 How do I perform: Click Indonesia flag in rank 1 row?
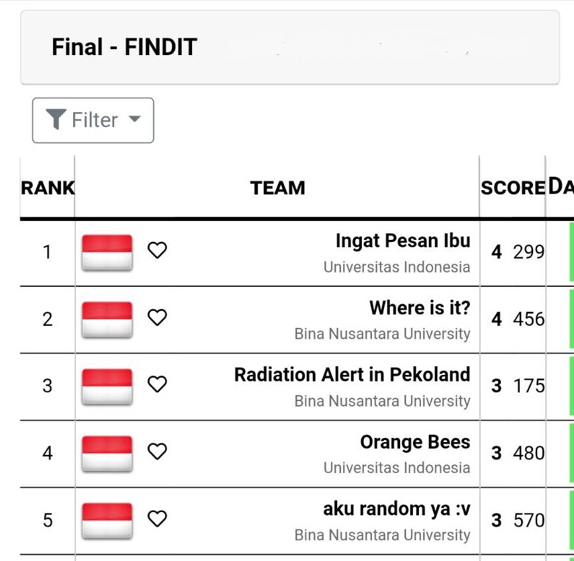pyautogui.click(x=107, y=253)
